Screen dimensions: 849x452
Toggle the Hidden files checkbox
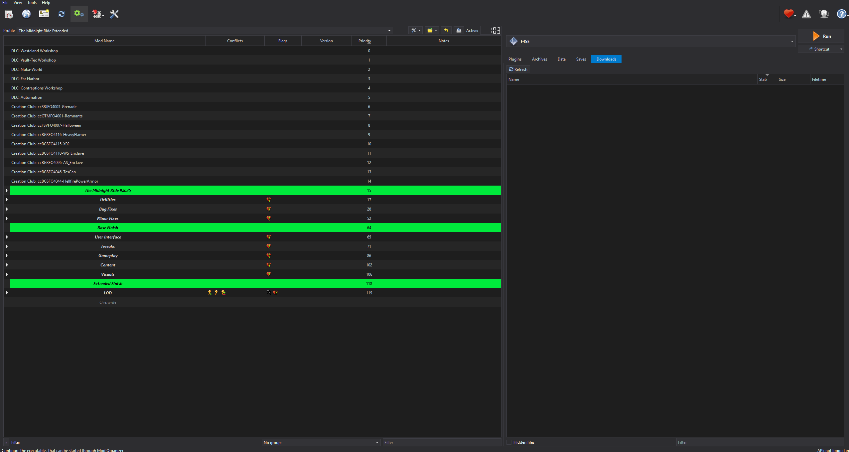(x=509, y=442)
